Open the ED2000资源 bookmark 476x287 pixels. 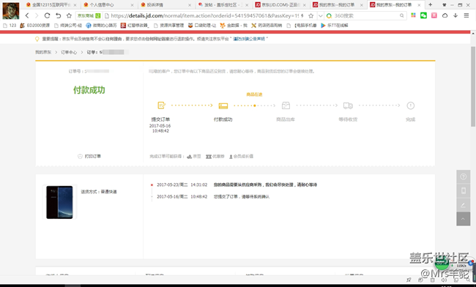pyautogui.click(x=34, y=26)
